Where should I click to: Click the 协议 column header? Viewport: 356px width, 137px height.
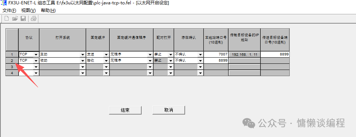coord(29,40)
